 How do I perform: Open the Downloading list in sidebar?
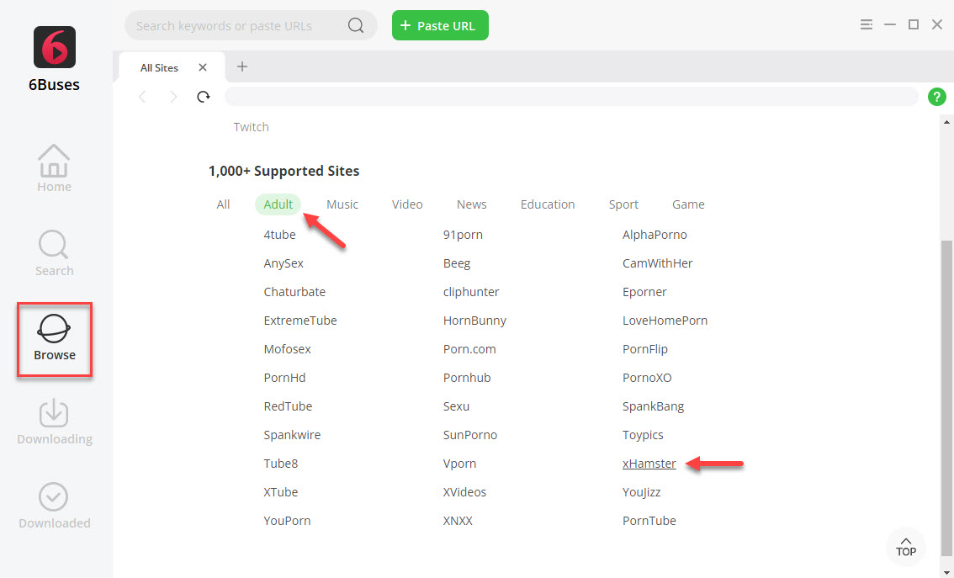[x=54, y=422]
